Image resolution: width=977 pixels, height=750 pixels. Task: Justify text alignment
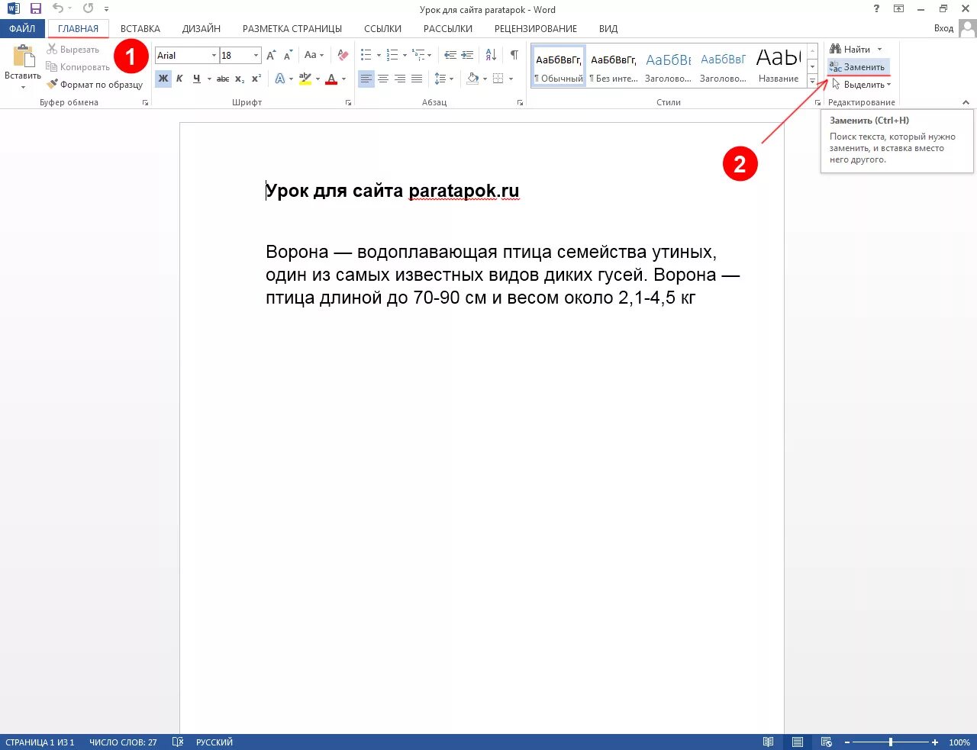(417, 79)
